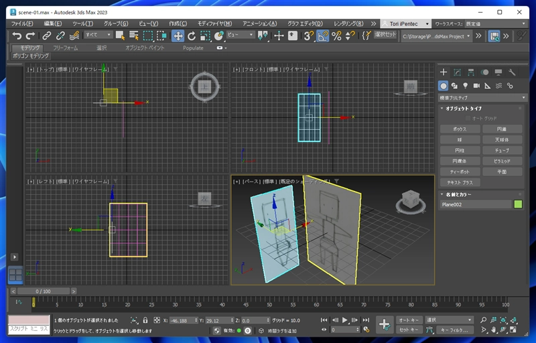The image size is (536, 343).
Task: Select the Cameras category icon
Action: (x=476, y=86)
